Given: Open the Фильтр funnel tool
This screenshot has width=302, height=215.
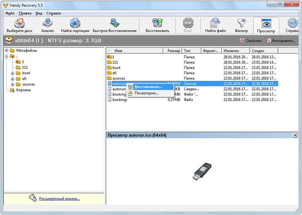Looking at the screenshot, I should pos(241,25).
